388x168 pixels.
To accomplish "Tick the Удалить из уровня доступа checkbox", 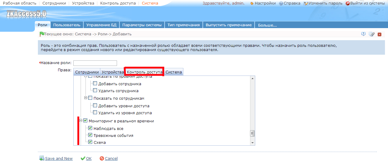I will tap(95, 112).
